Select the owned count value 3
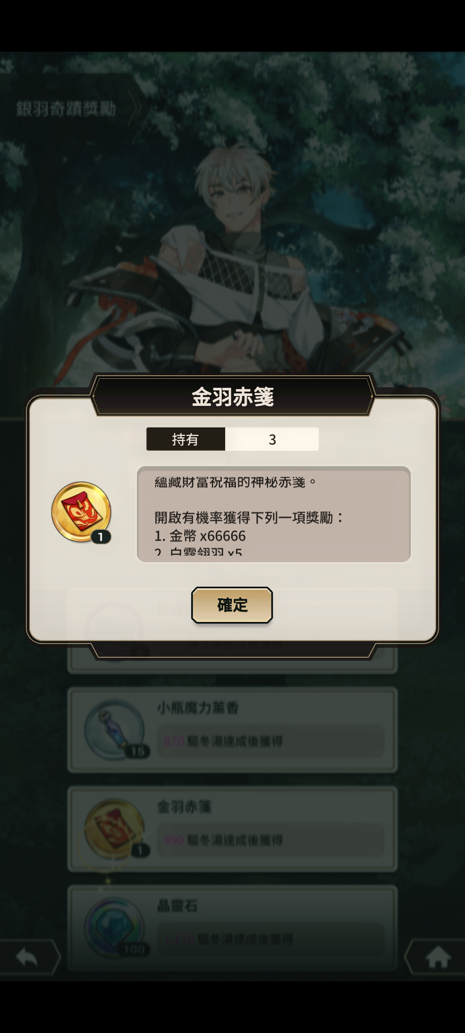465x1033 pixels. tap(272, 439)
